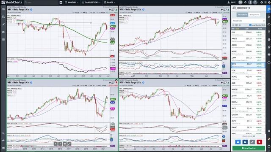
Task: Click the add chart plus icon
Action: 61,3
